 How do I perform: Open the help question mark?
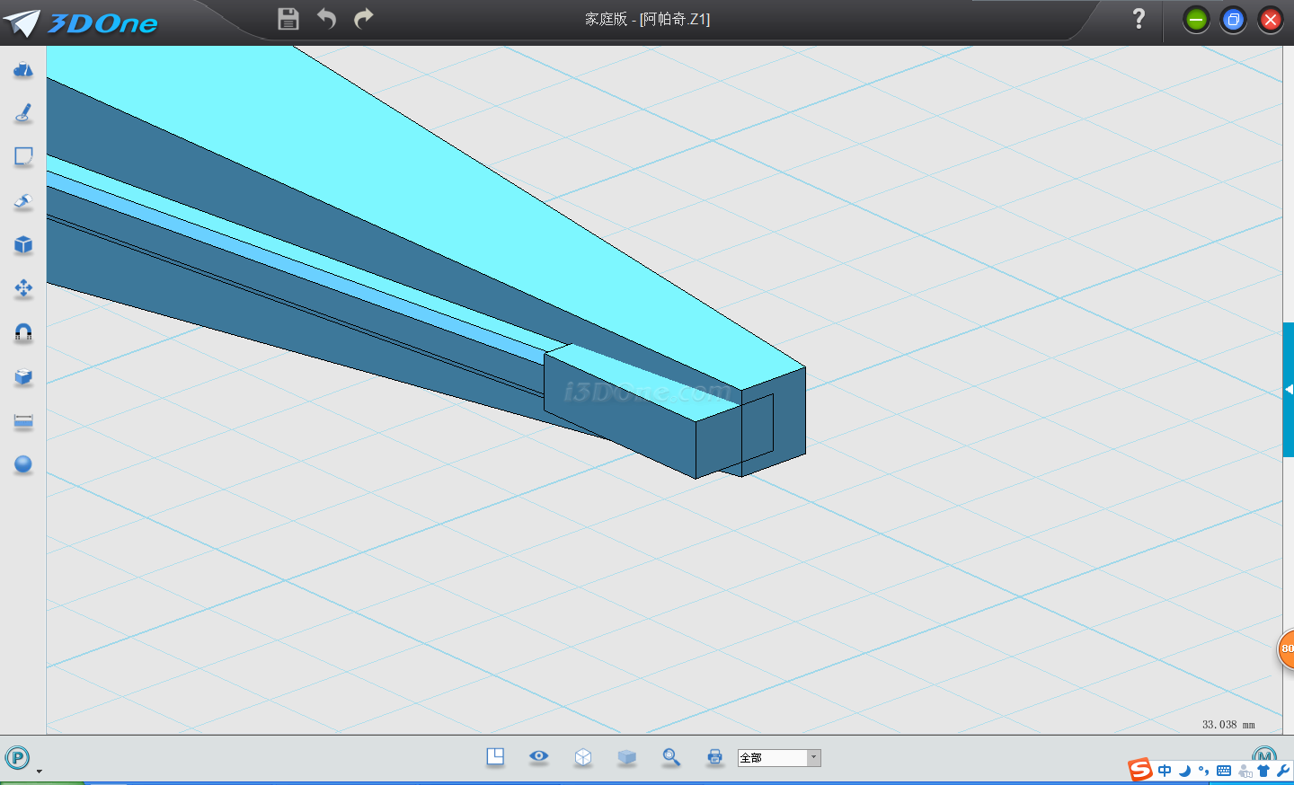[1139, 19]
